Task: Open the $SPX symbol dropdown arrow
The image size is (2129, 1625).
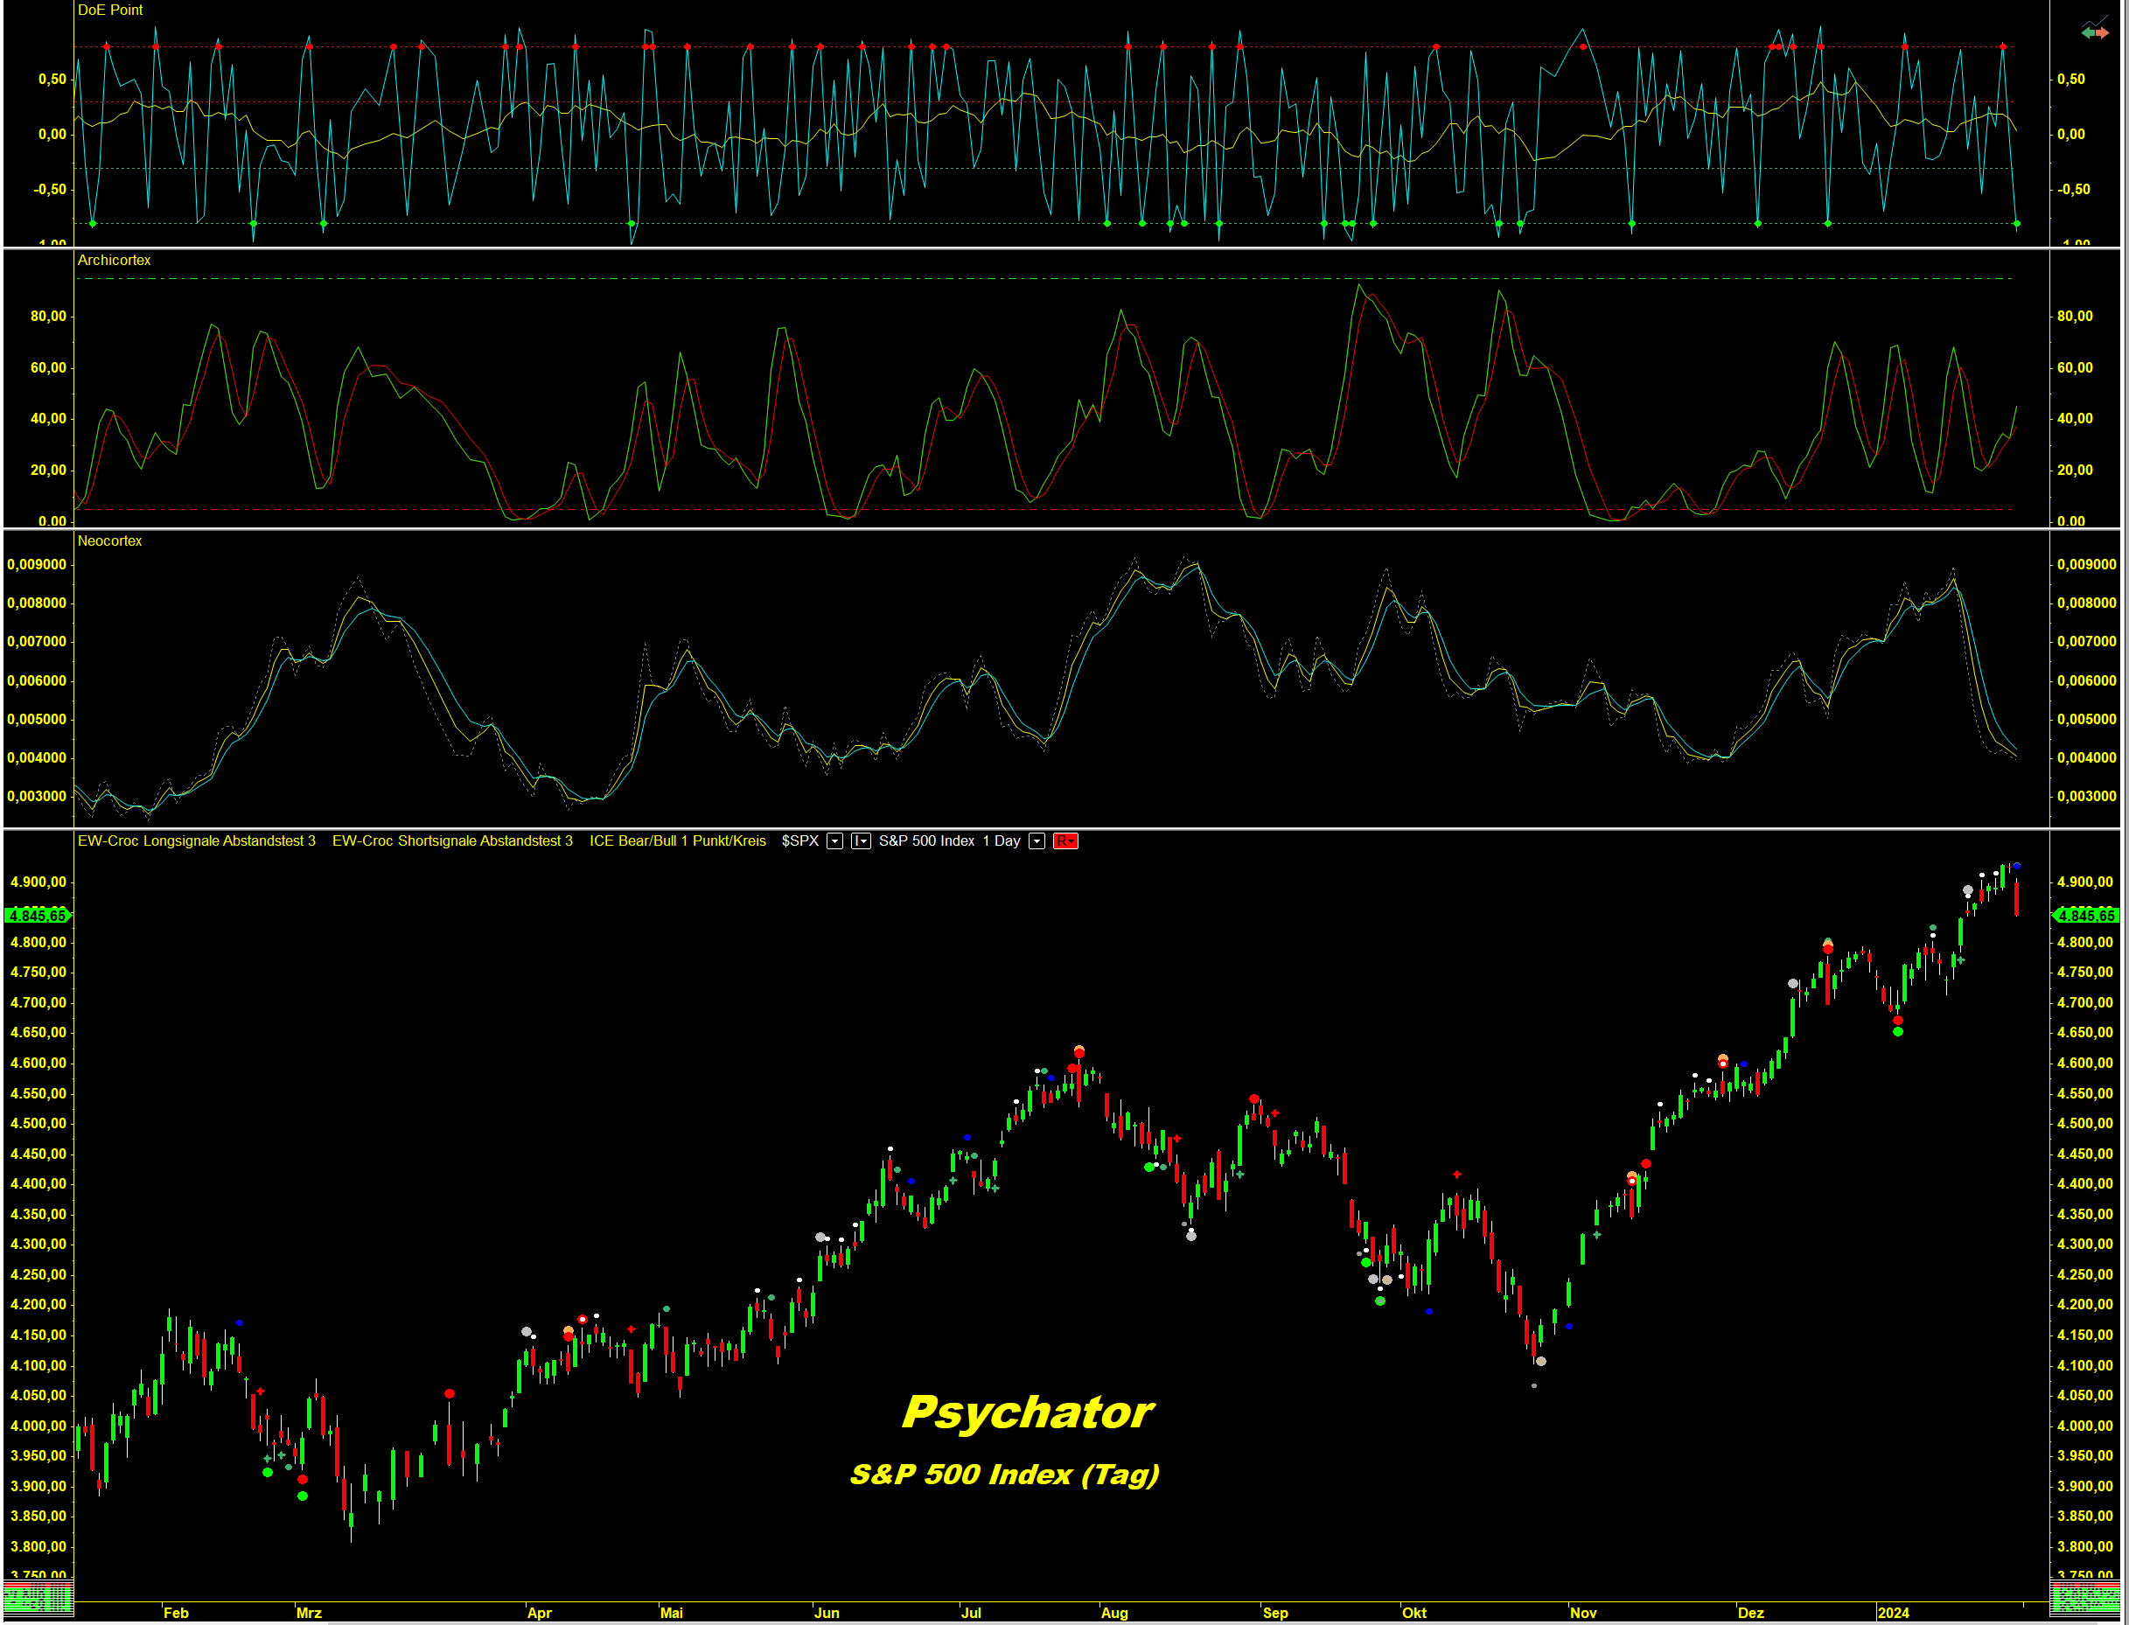Action: [834, 841]
